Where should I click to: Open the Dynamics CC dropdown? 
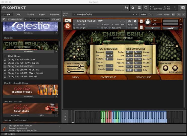(x=109, y=52)
